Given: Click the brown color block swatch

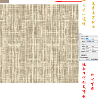Looking at the screenshot, I should point(4,2).
